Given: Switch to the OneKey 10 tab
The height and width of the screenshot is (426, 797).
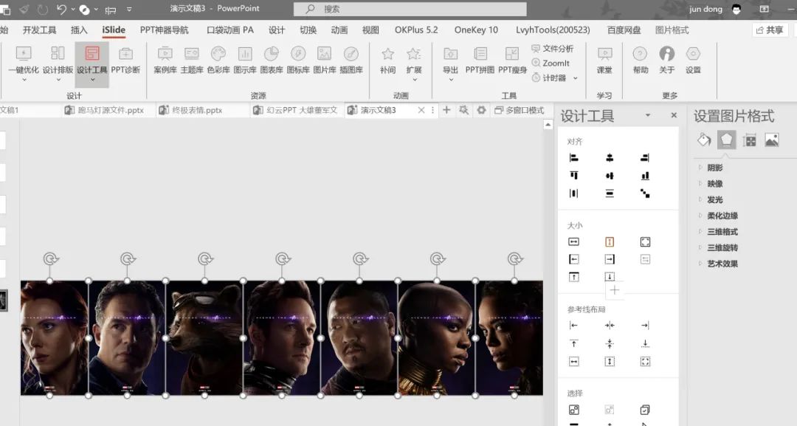Looking at the screenshot, I should (476, 30).
